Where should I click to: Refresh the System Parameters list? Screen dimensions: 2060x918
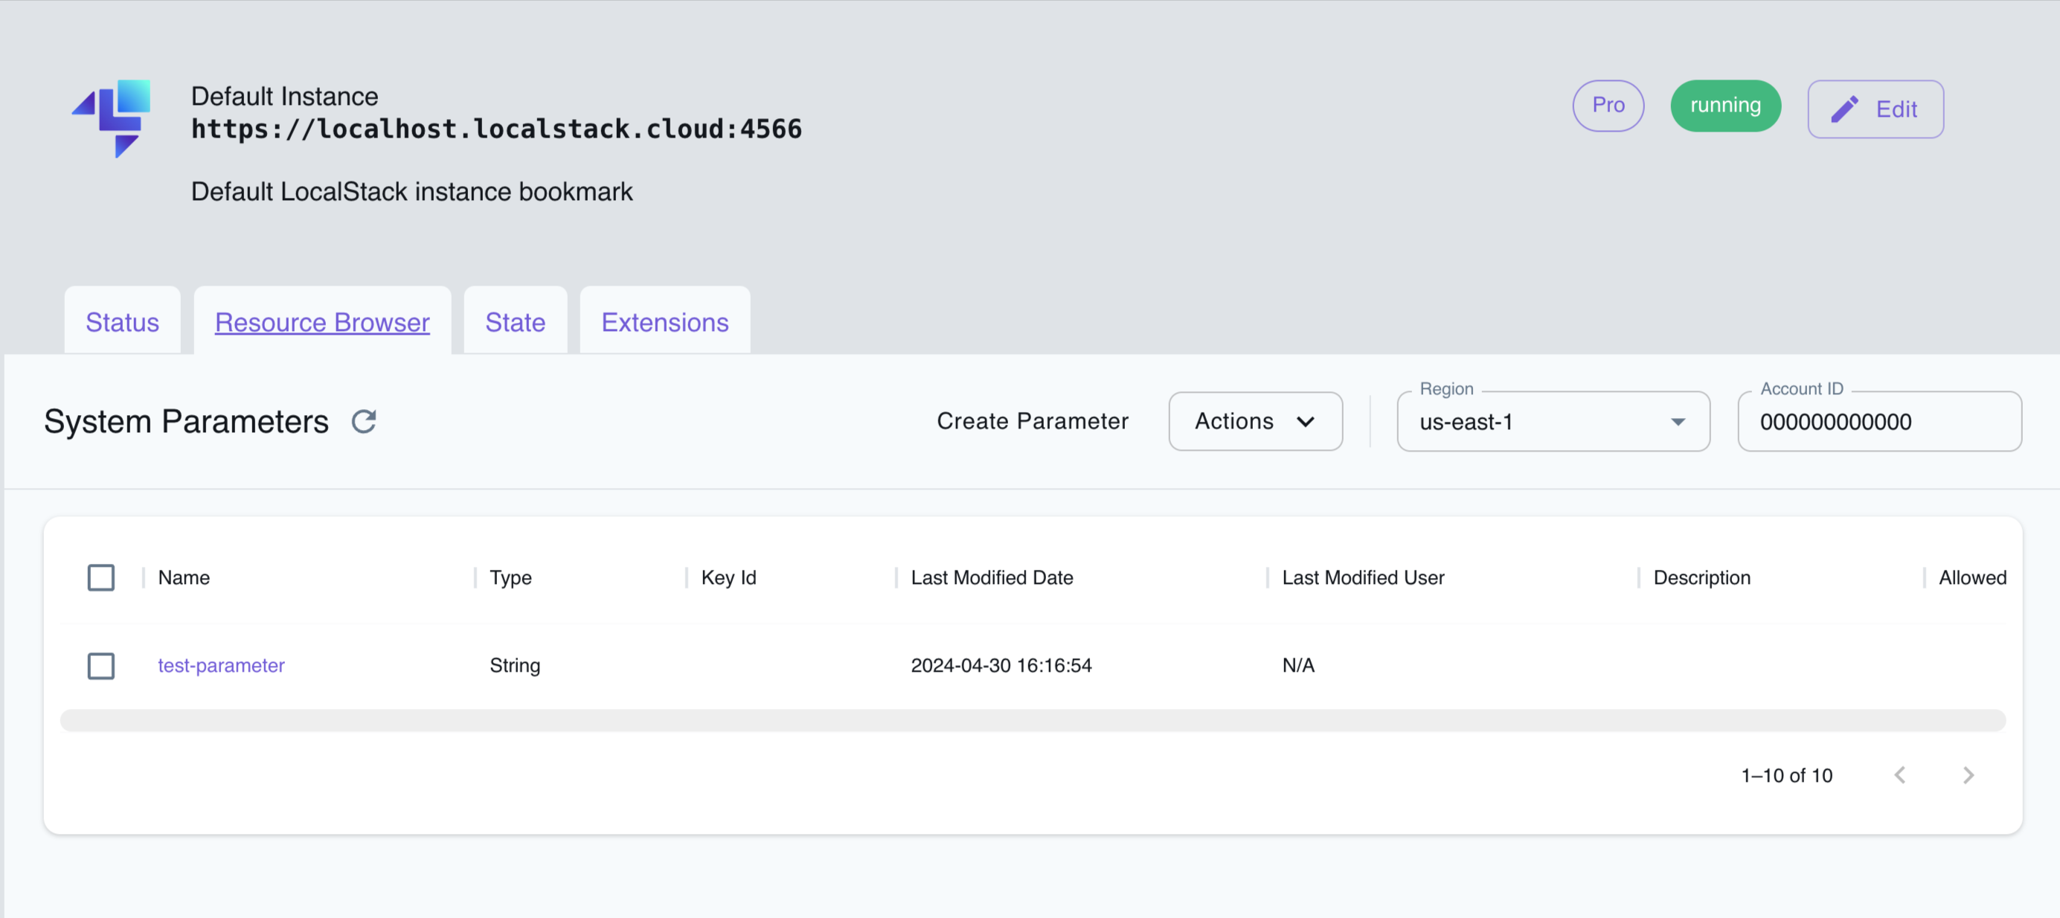pyautogui.click(x=365, y=420)
